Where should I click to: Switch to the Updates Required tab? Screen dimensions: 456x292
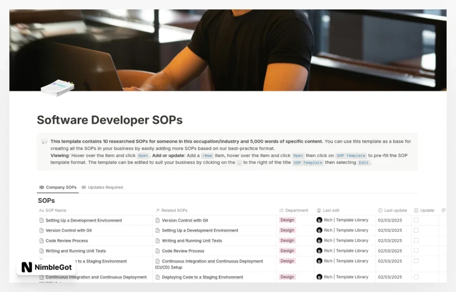[x=102, y=187]
